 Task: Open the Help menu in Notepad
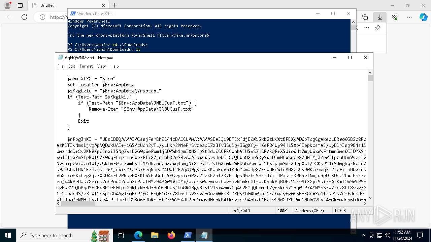(114, 66)
